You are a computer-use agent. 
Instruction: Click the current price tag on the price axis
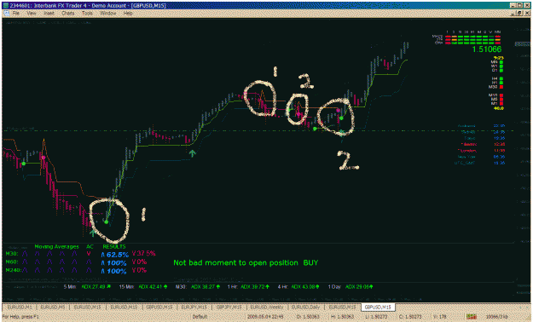523,44
